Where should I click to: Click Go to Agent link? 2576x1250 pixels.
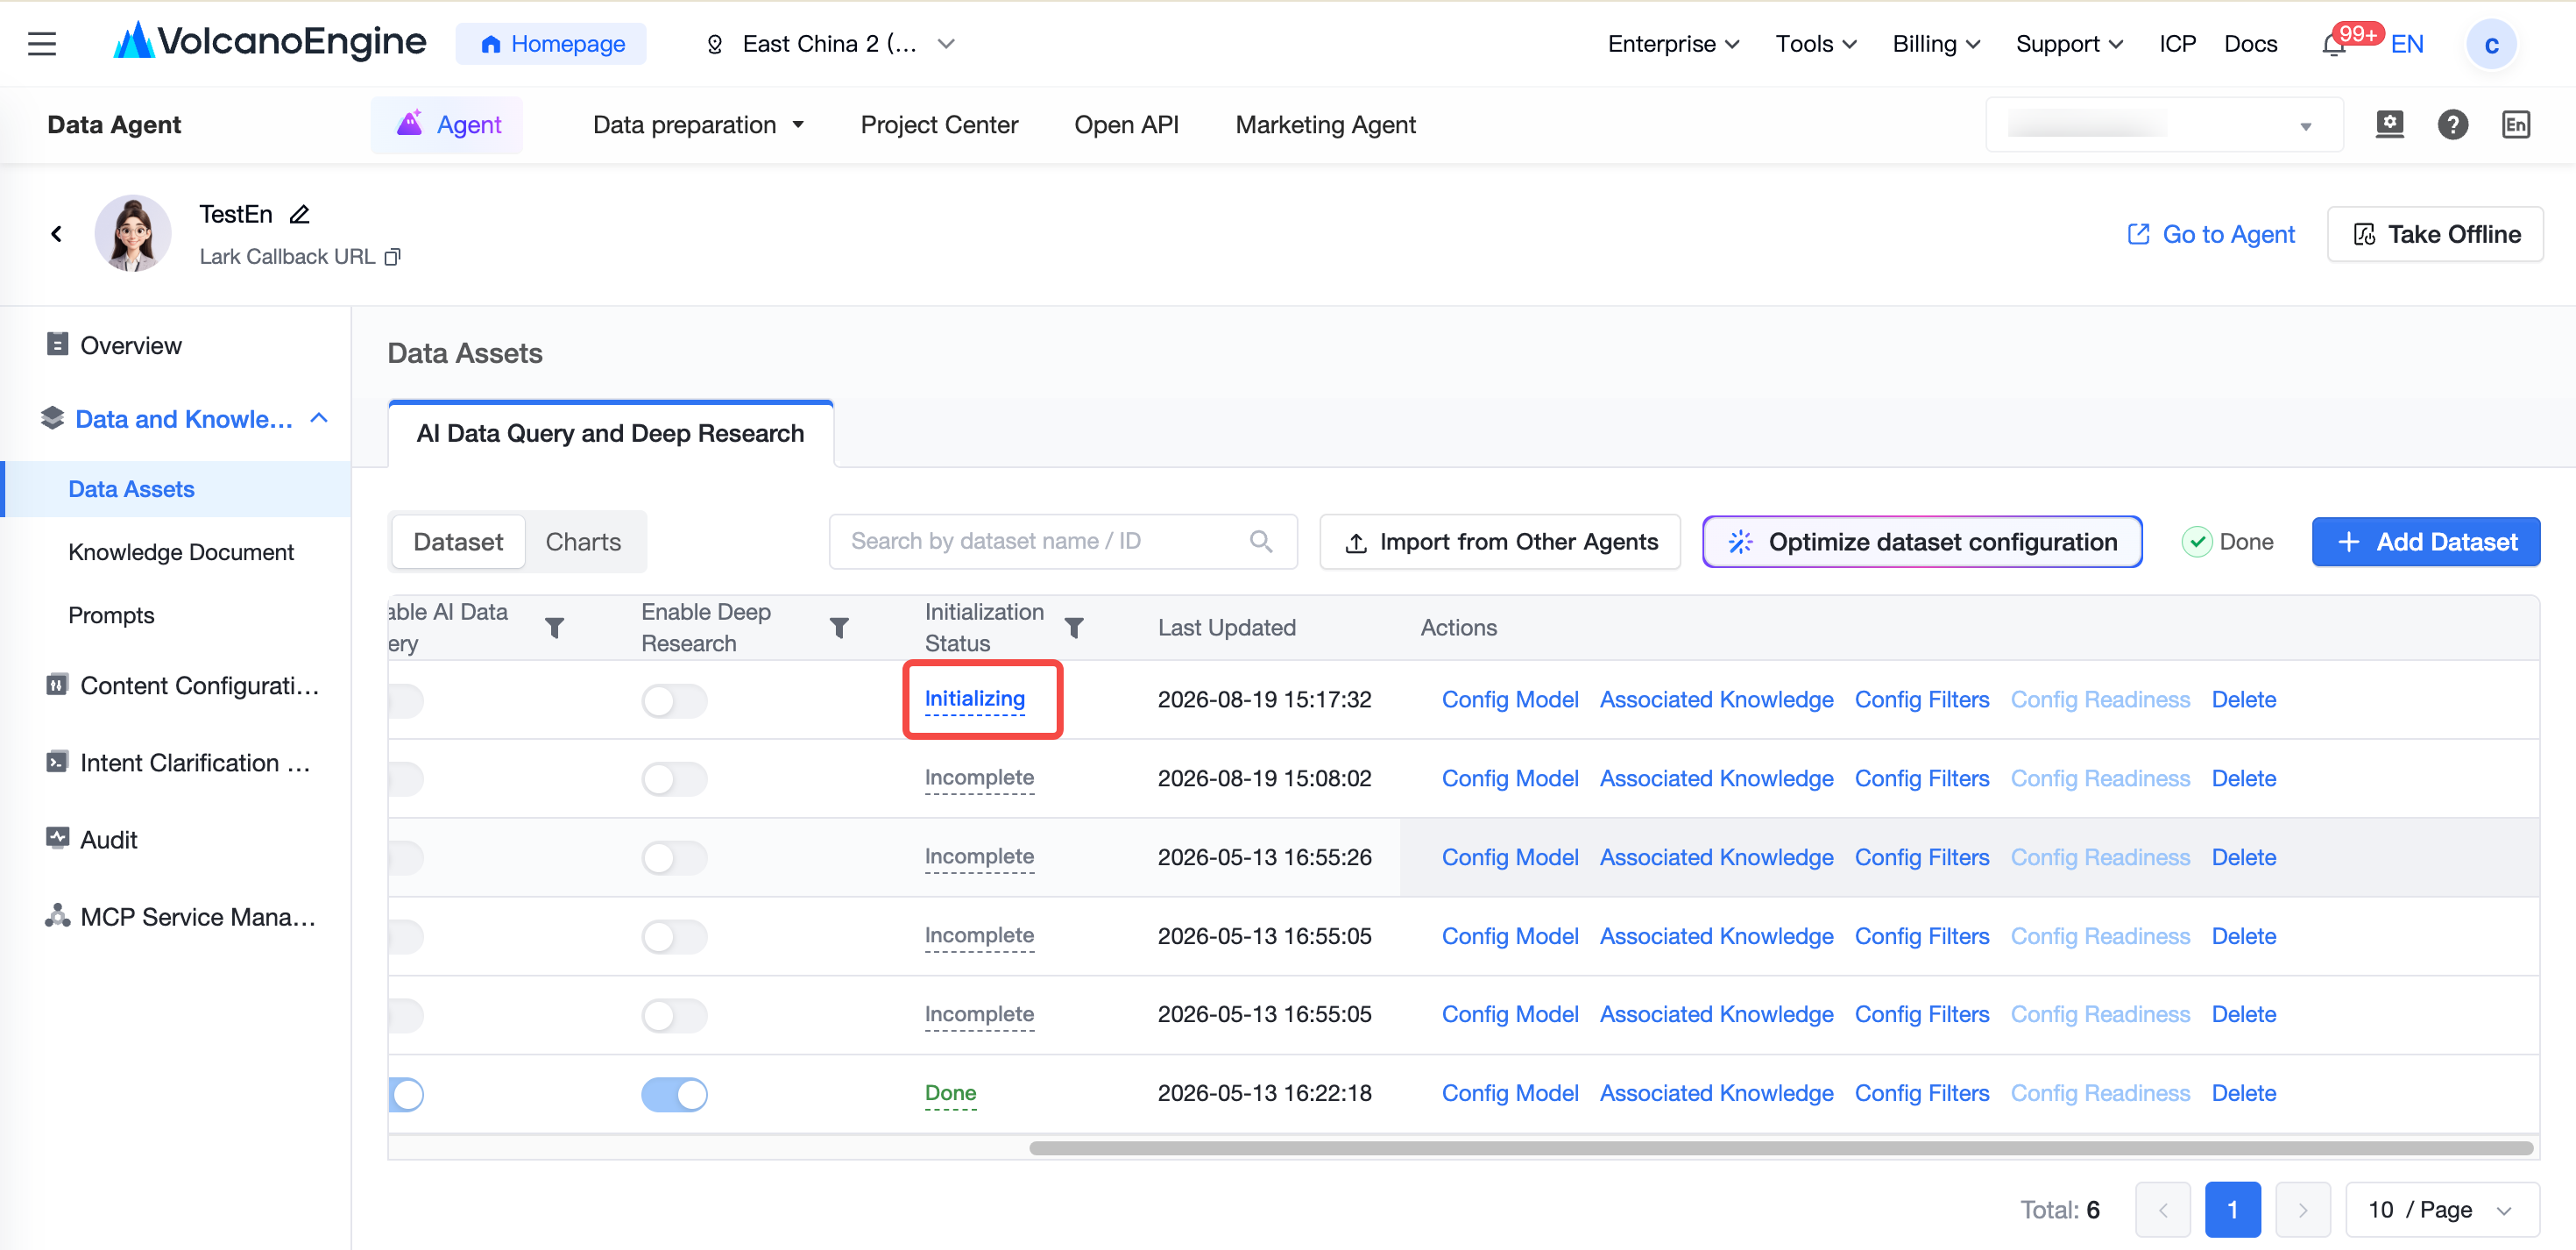(x=2211, y=234)
